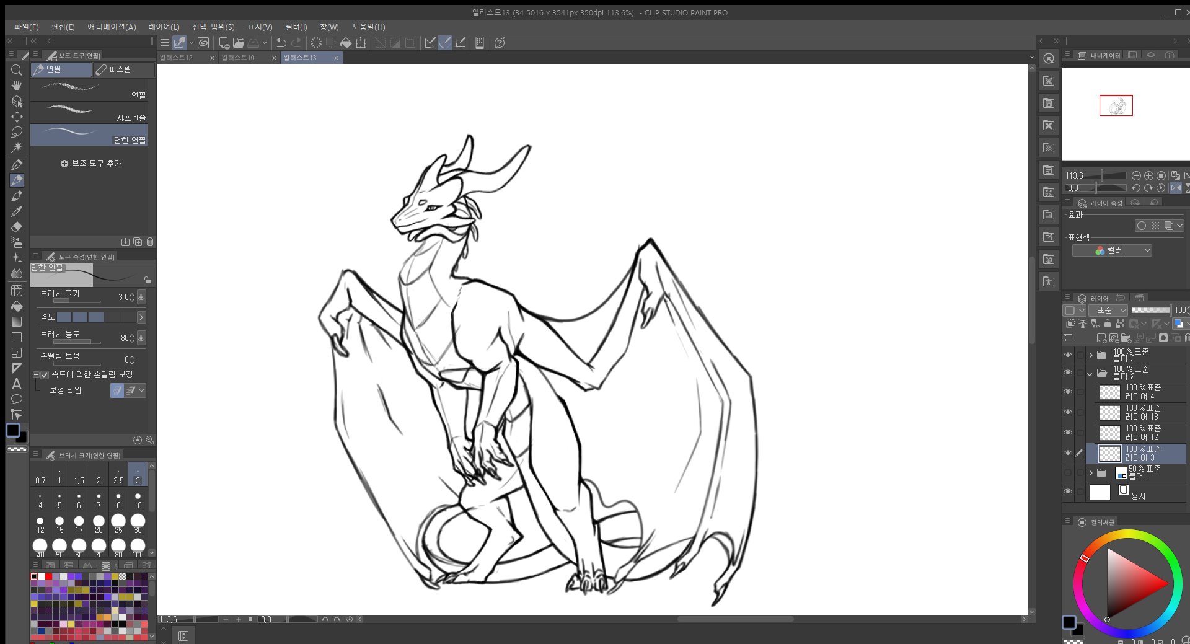The height and width of the screenshot is (644, 1190).
Task: Select the Text (A) tool
Action: [17, 384]
